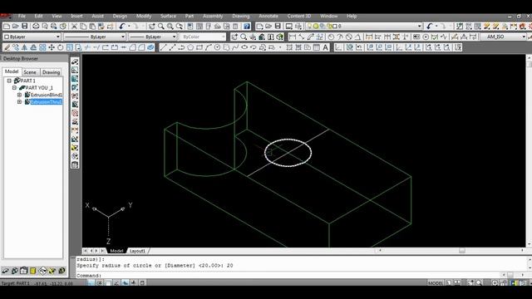
Task: Select the Line draw tool
Action: 163,47
